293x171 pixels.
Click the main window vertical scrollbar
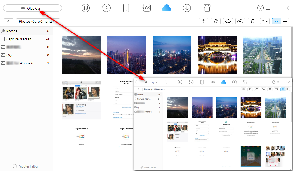click(x=292, y=52)
